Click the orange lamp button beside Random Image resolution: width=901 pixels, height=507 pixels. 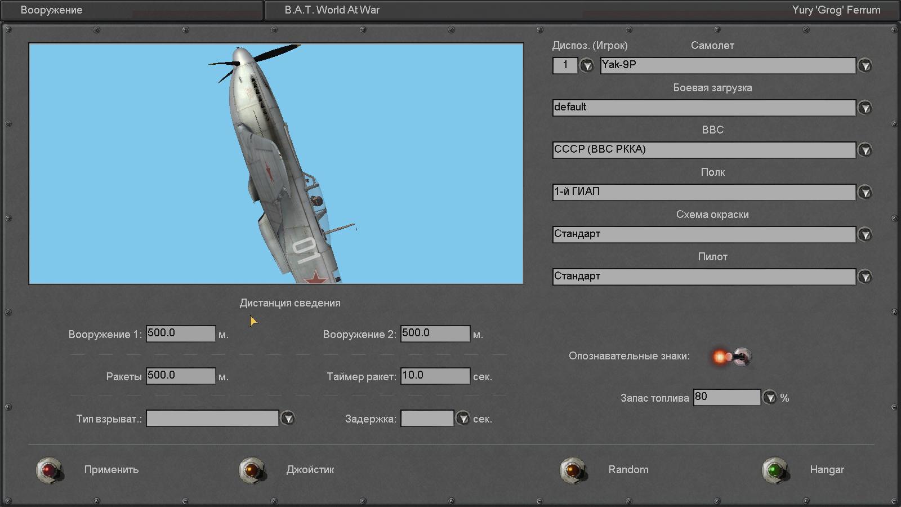tap(573, 470)
